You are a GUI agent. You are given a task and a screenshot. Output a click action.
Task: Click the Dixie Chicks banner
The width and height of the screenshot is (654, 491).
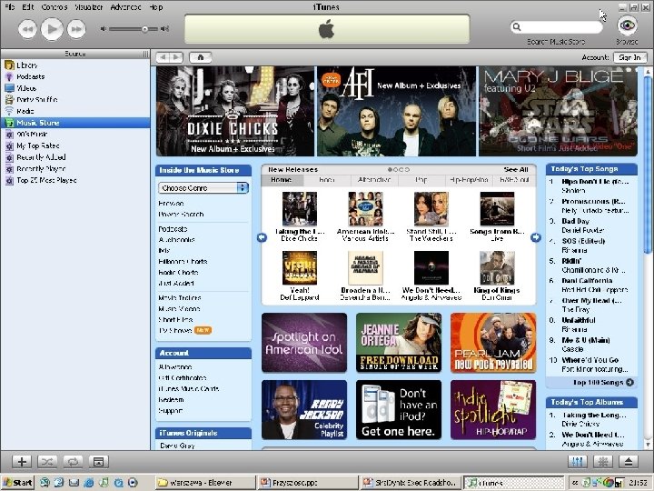(235, 111)
